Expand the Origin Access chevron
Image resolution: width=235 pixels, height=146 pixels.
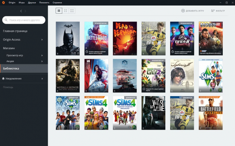click(x=42, y=40)
